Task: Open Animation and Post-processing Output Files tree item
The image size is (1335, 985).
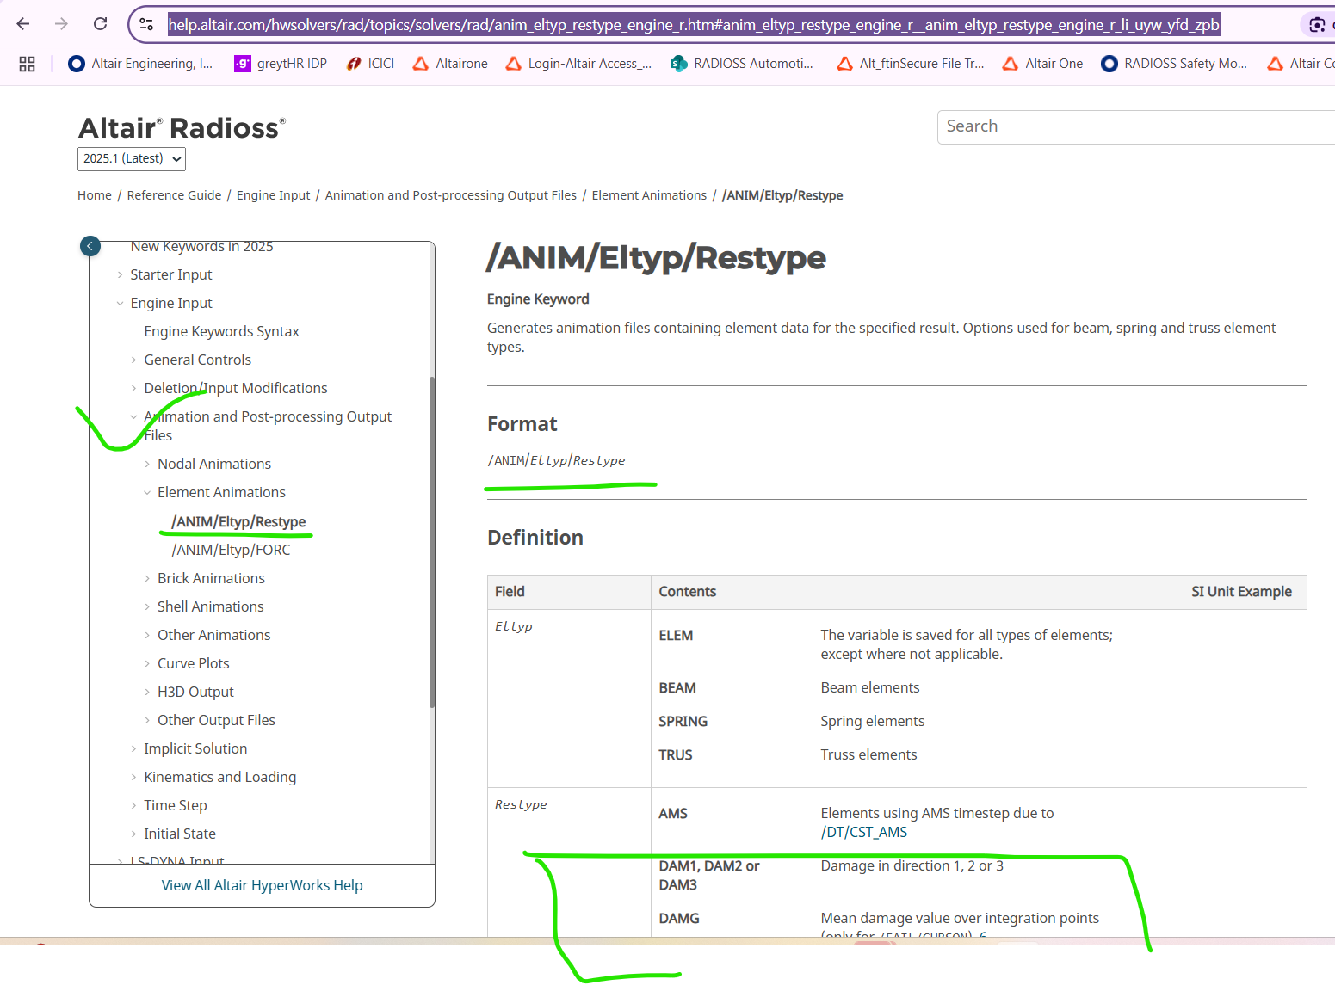Action: point(268,426)
